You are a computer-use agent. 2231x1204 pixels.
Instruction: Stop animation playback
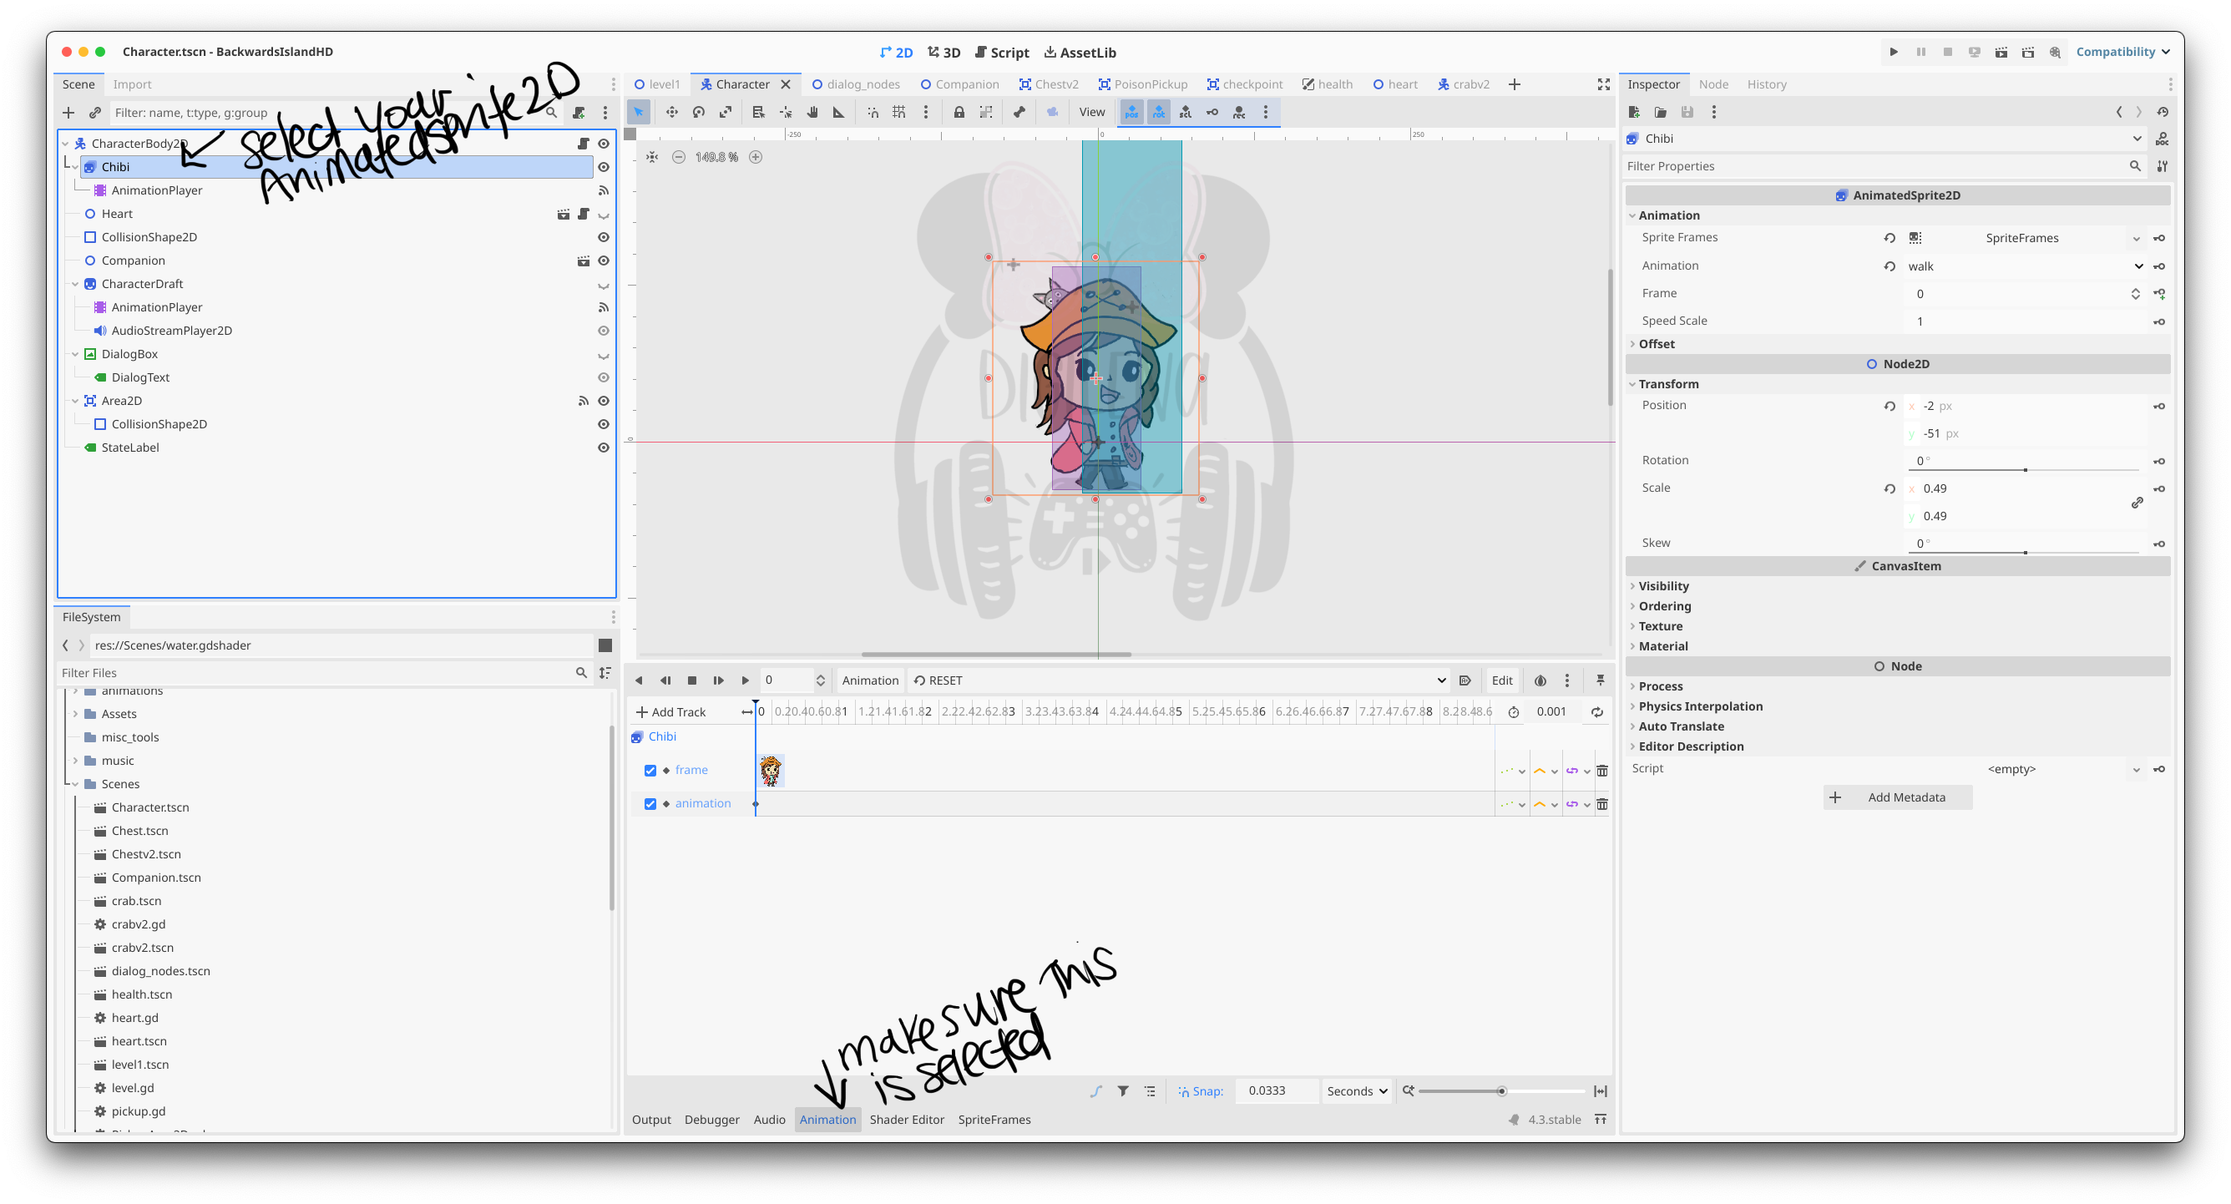click(x=692, y=680)
